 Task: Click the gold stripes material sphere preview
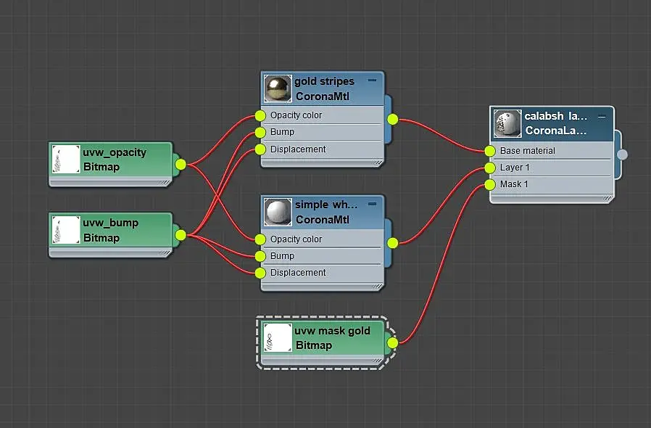[x=278, y=89]
